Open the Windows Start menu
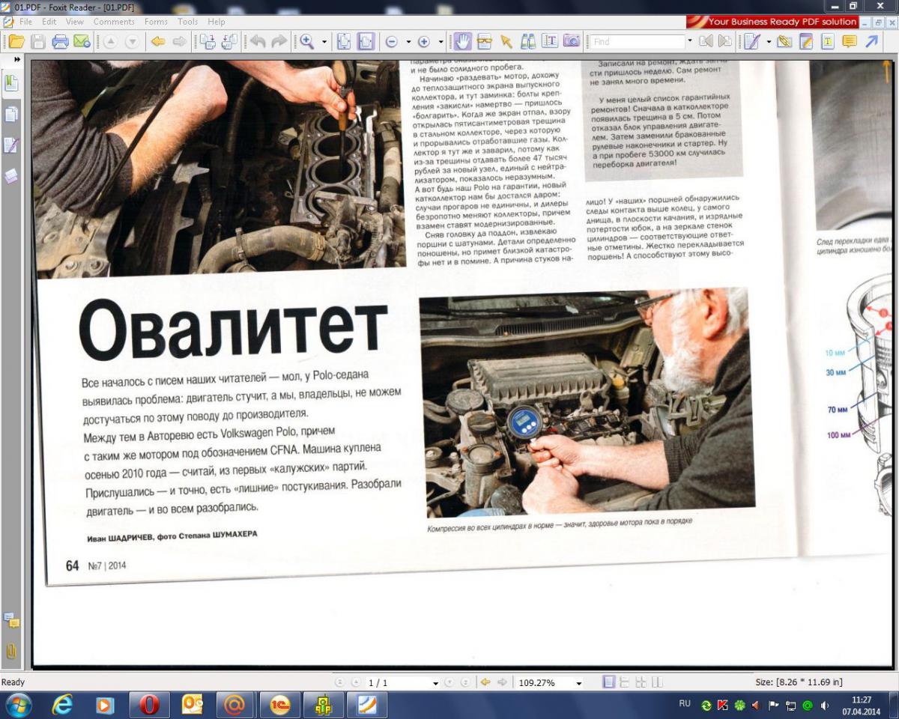 (18, 705)
